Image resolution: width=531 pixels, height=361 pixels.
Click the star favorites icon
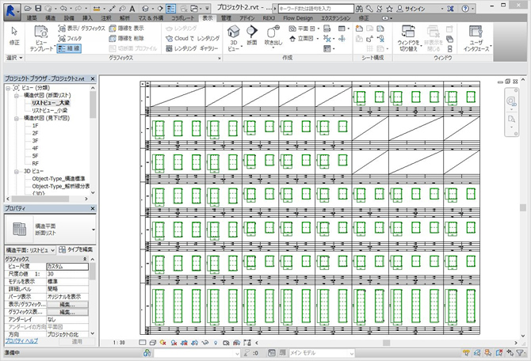pos(390,9)
